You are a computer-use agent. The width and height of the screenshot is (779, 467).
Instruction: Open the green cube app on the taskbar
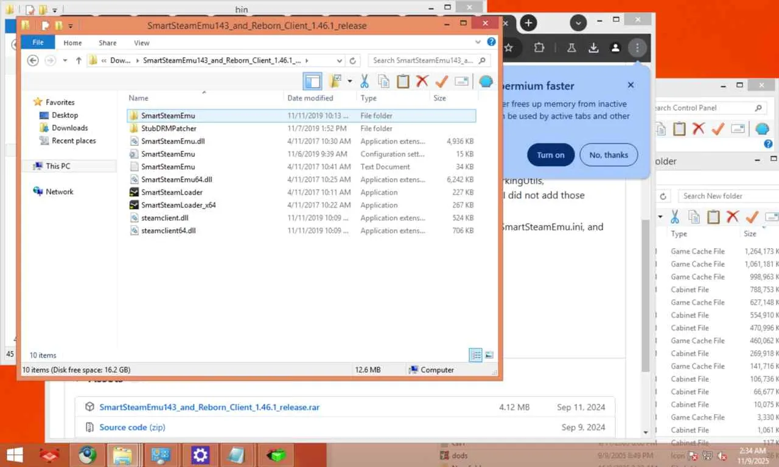coord(277,455)
